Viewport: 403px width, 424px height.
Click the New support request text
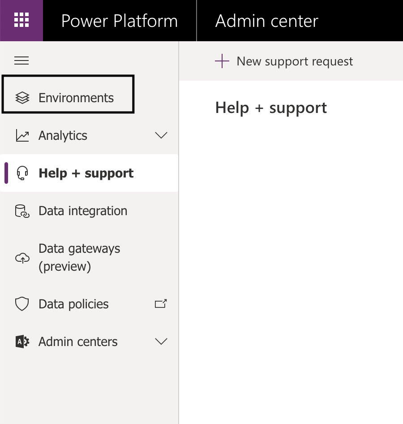click(295, 62)
